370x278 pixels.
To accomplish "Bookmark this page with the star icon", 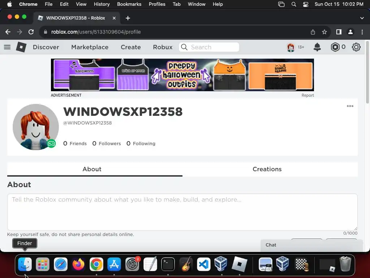I will click(324, 32).
